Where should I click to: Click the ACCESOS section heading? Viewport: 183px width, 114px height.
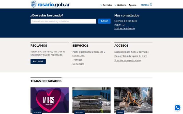click(121, 46)
